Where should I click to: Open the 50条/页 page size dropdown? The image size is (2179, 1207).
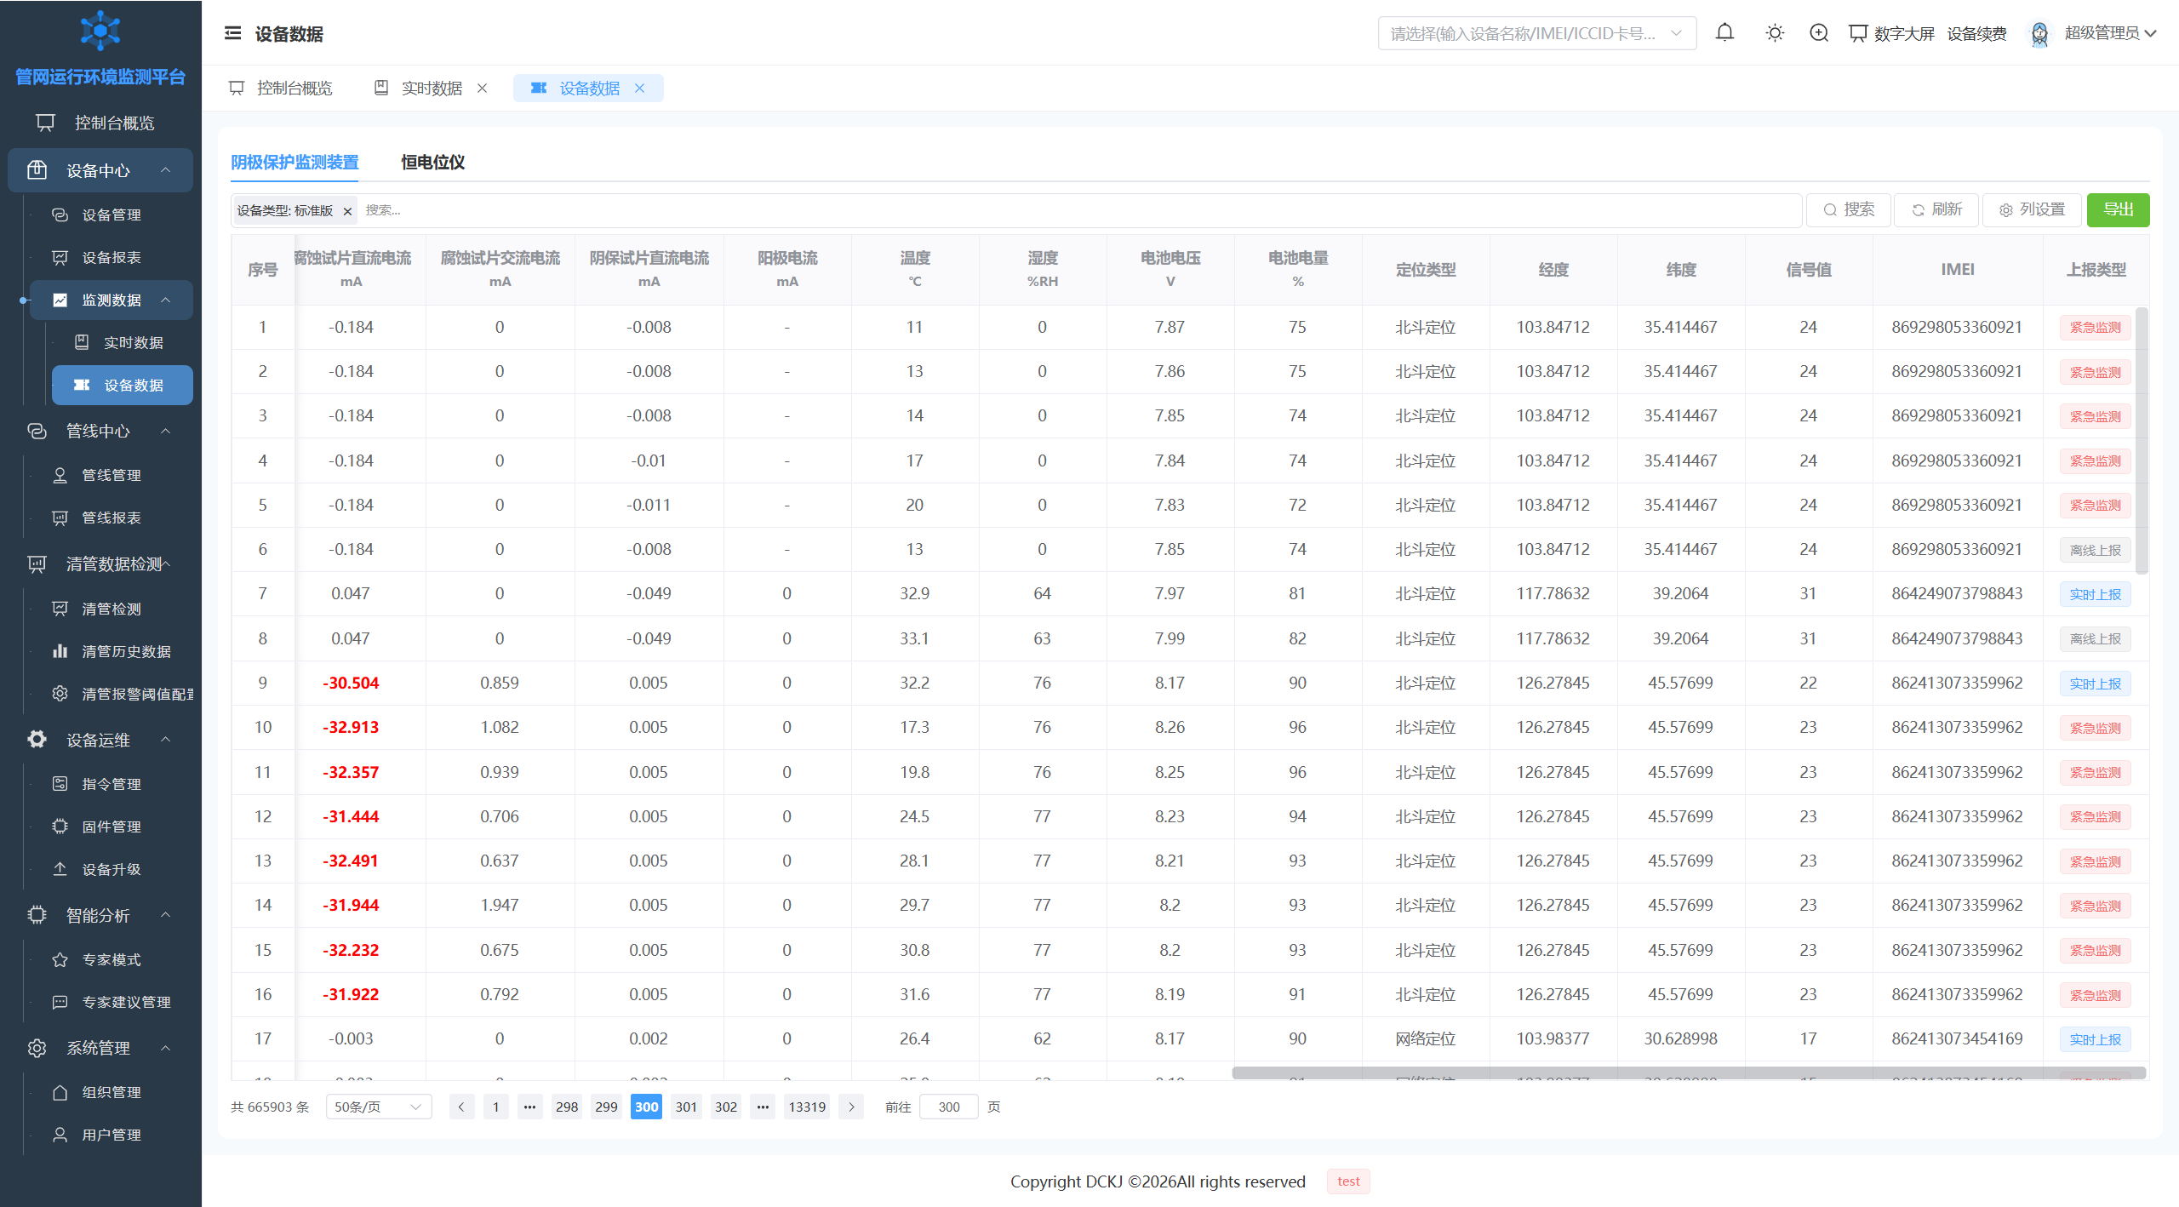click(378, 1107)
